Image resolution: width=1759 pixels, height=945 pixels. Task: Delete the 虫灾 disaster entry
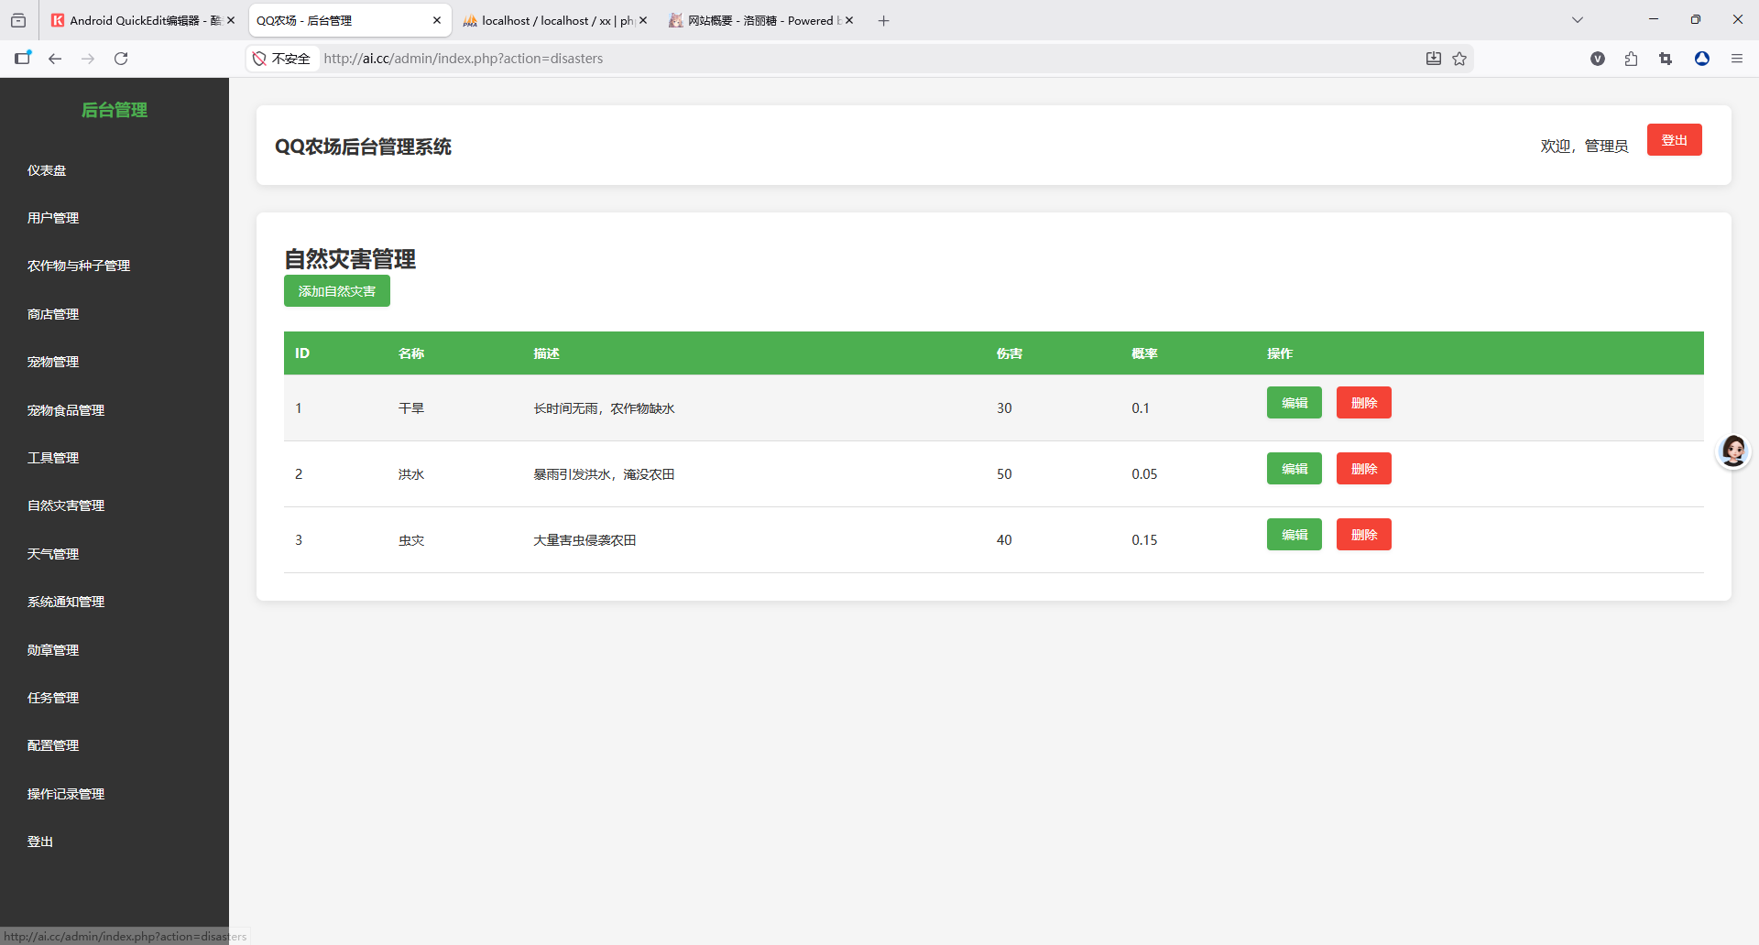pos(1363,535)
